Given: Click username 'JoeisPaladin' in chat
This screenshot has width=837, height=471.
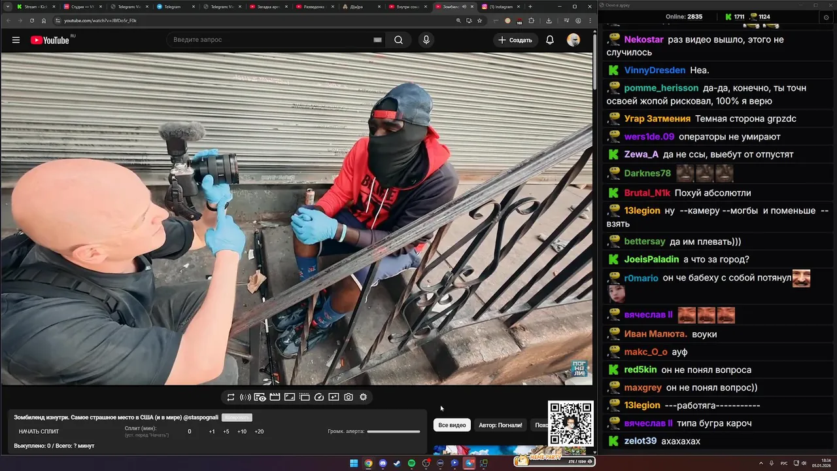Looking at the screenshot, I should click(651, 259).
